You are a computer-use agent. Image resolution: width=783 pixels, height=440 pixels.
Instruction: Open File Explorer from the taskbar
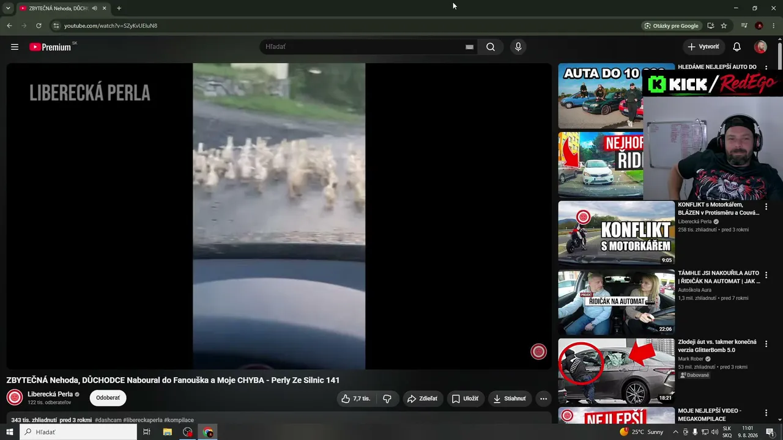coord(167,432)
